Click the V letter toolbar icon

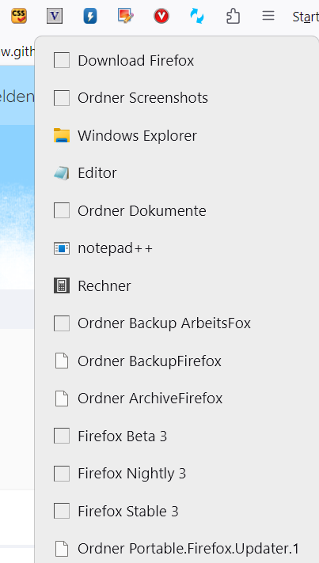55,16
